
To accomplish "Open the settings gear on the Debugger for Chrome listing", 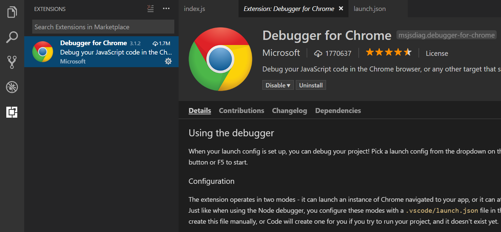I will pyautogui.click(x=168, y=61).
